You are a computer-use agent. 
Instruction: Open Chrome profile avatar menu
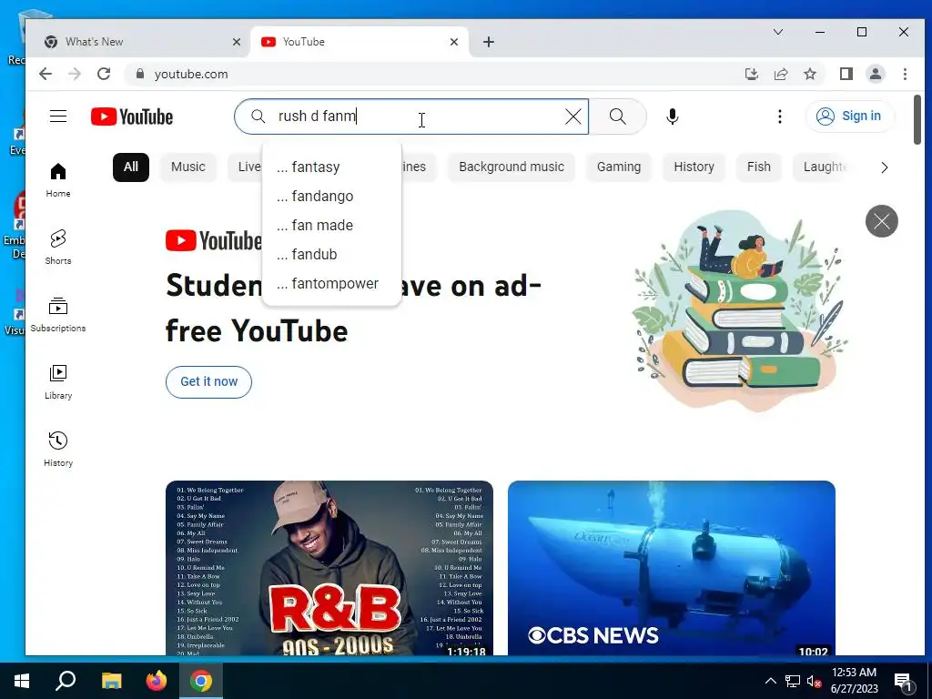(x=876, y=74)
